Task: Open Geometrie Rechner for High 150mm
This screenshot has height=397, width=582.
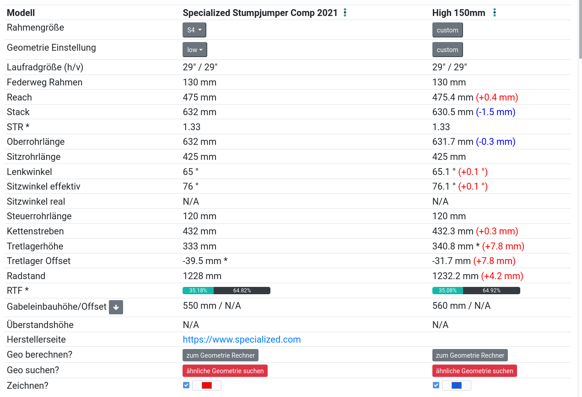Action: (470, 355)
